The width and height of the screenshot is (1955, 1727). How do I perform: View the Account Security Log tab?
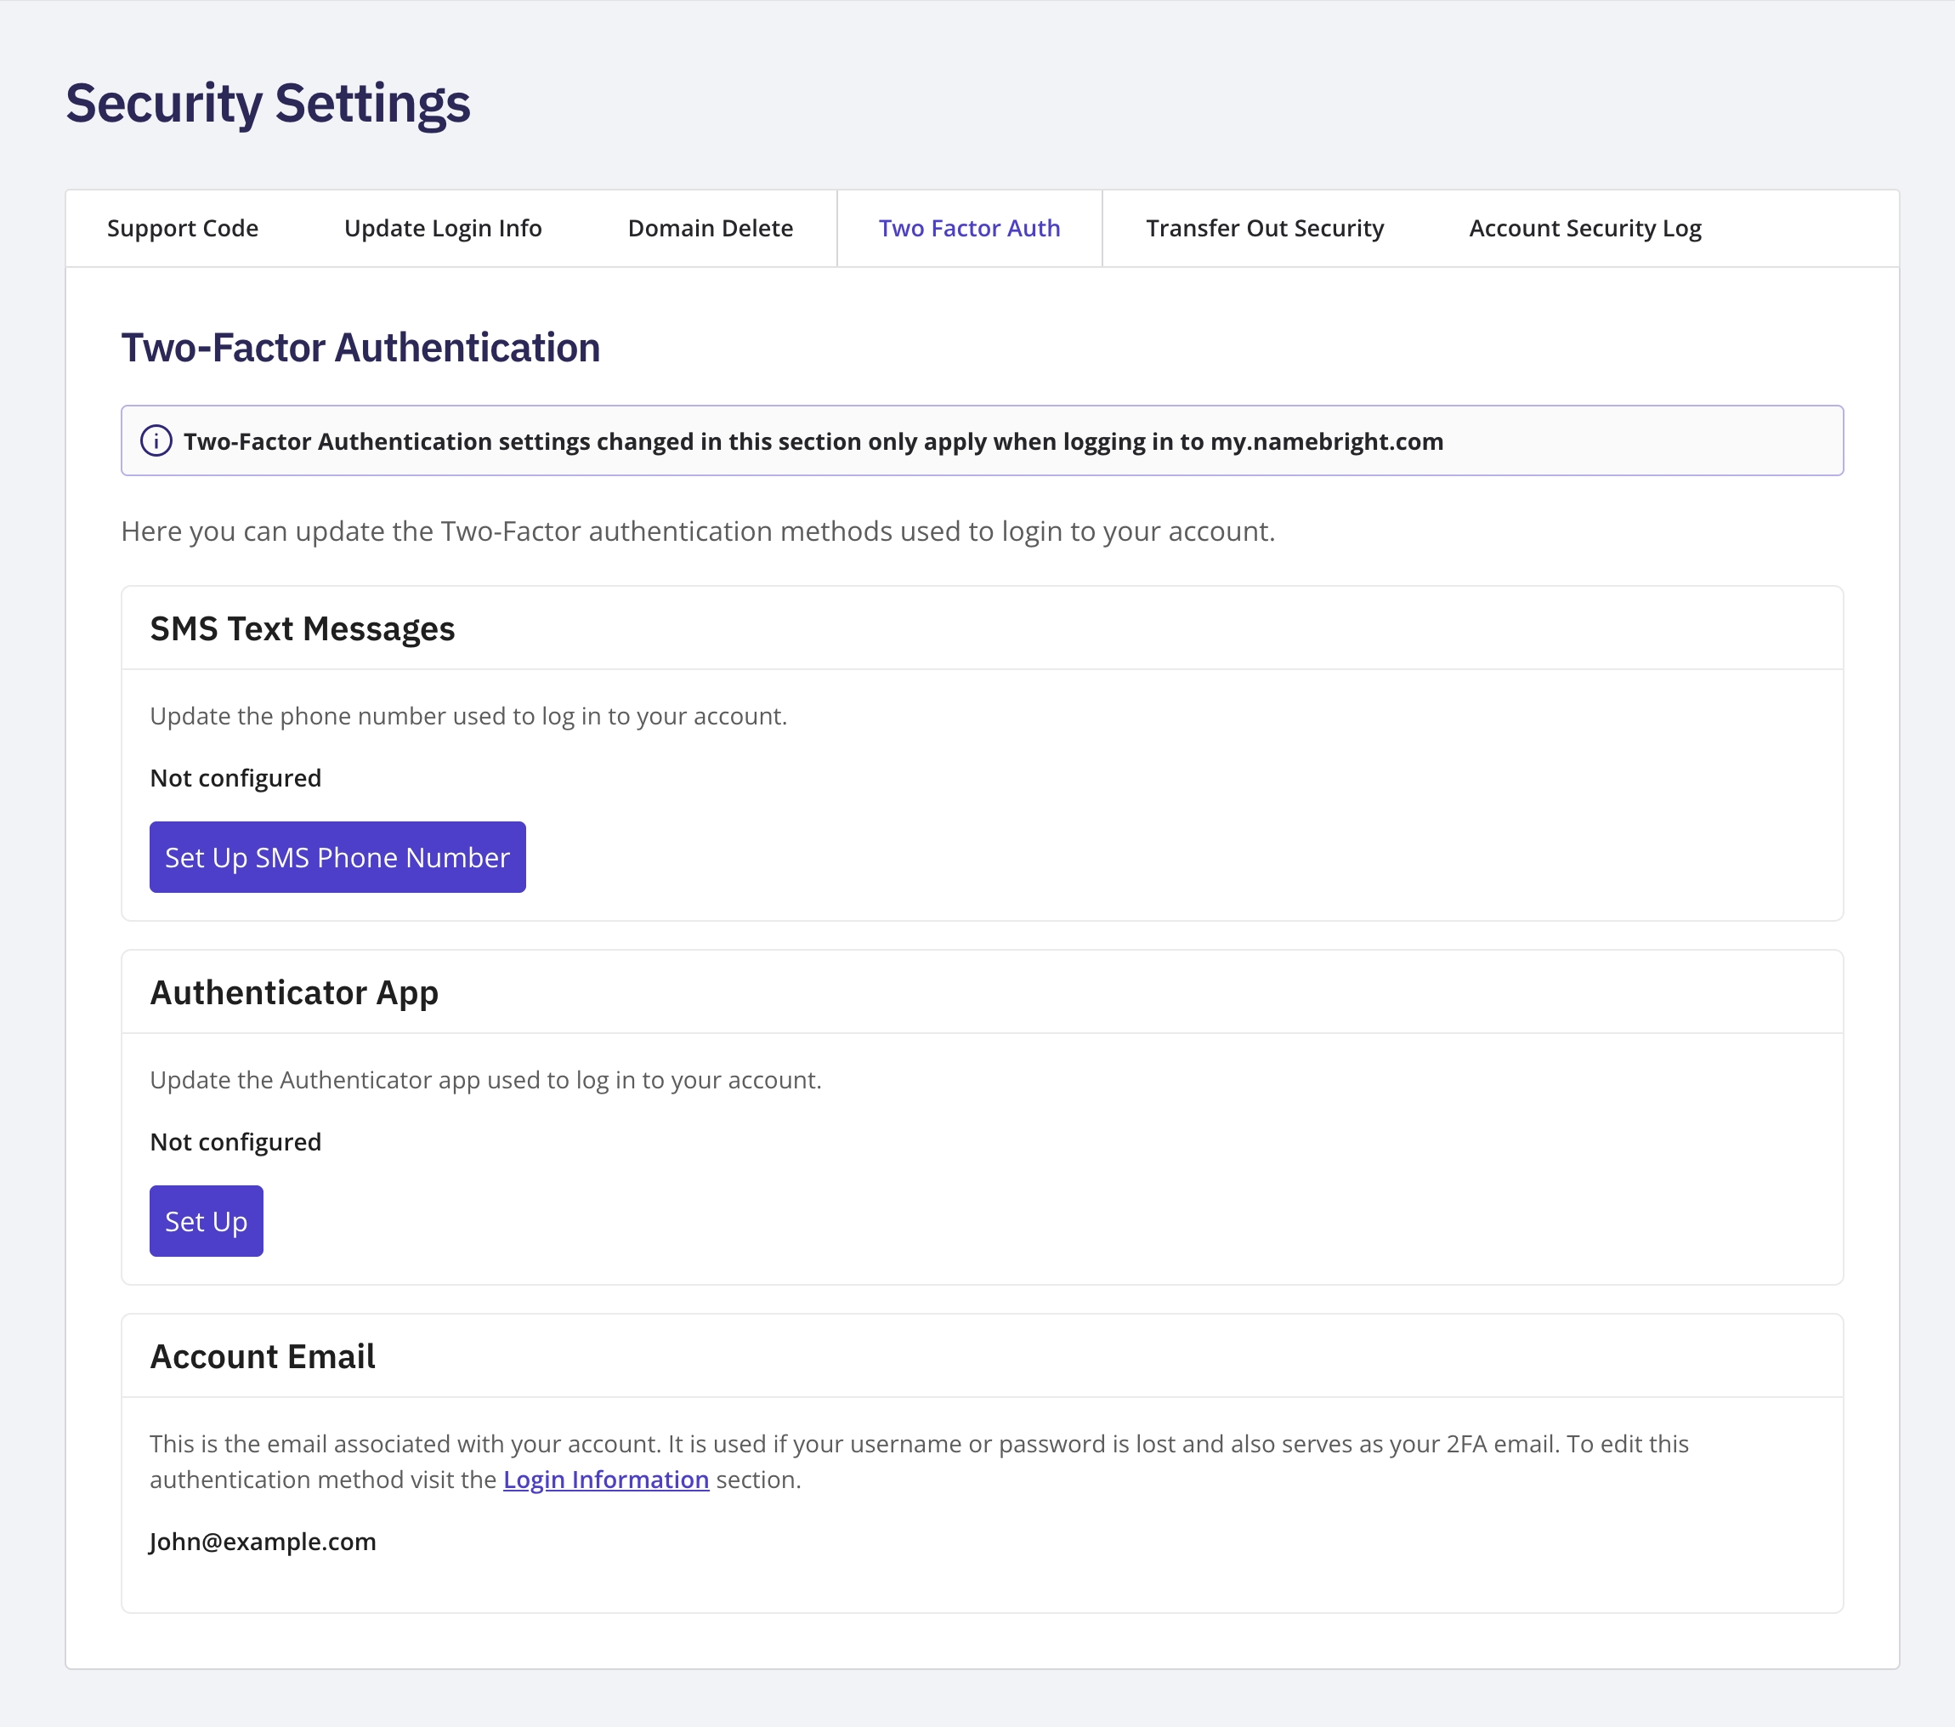click(x=1585, y=229)
